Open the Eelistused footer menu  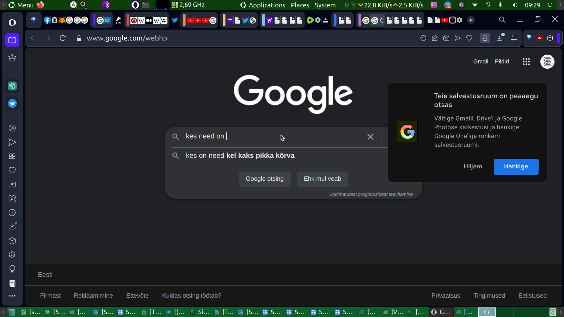(533, 296)
